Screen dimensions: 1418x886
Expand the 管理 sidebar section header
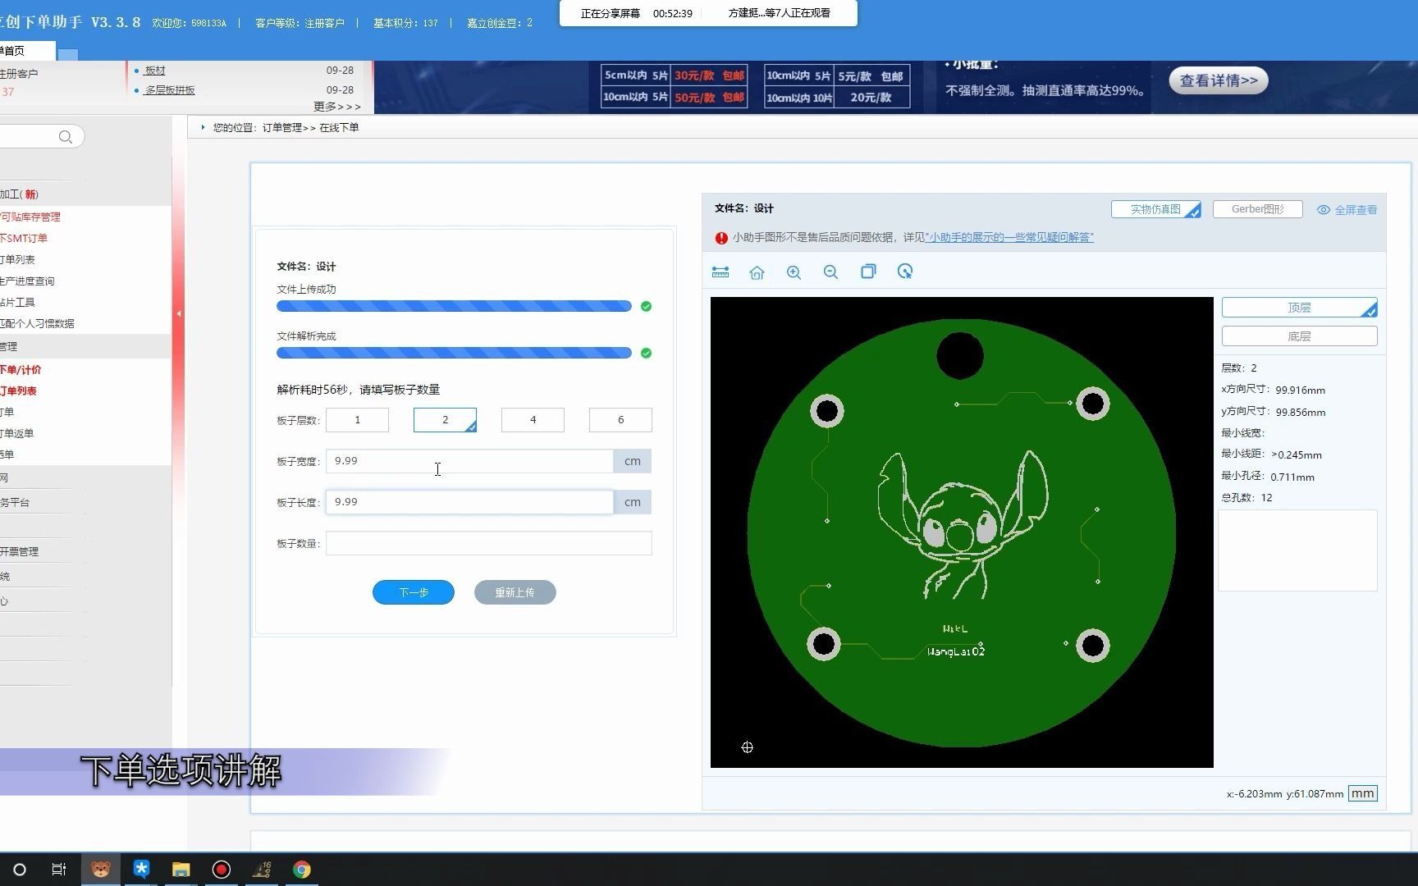(x=85, y=347)
